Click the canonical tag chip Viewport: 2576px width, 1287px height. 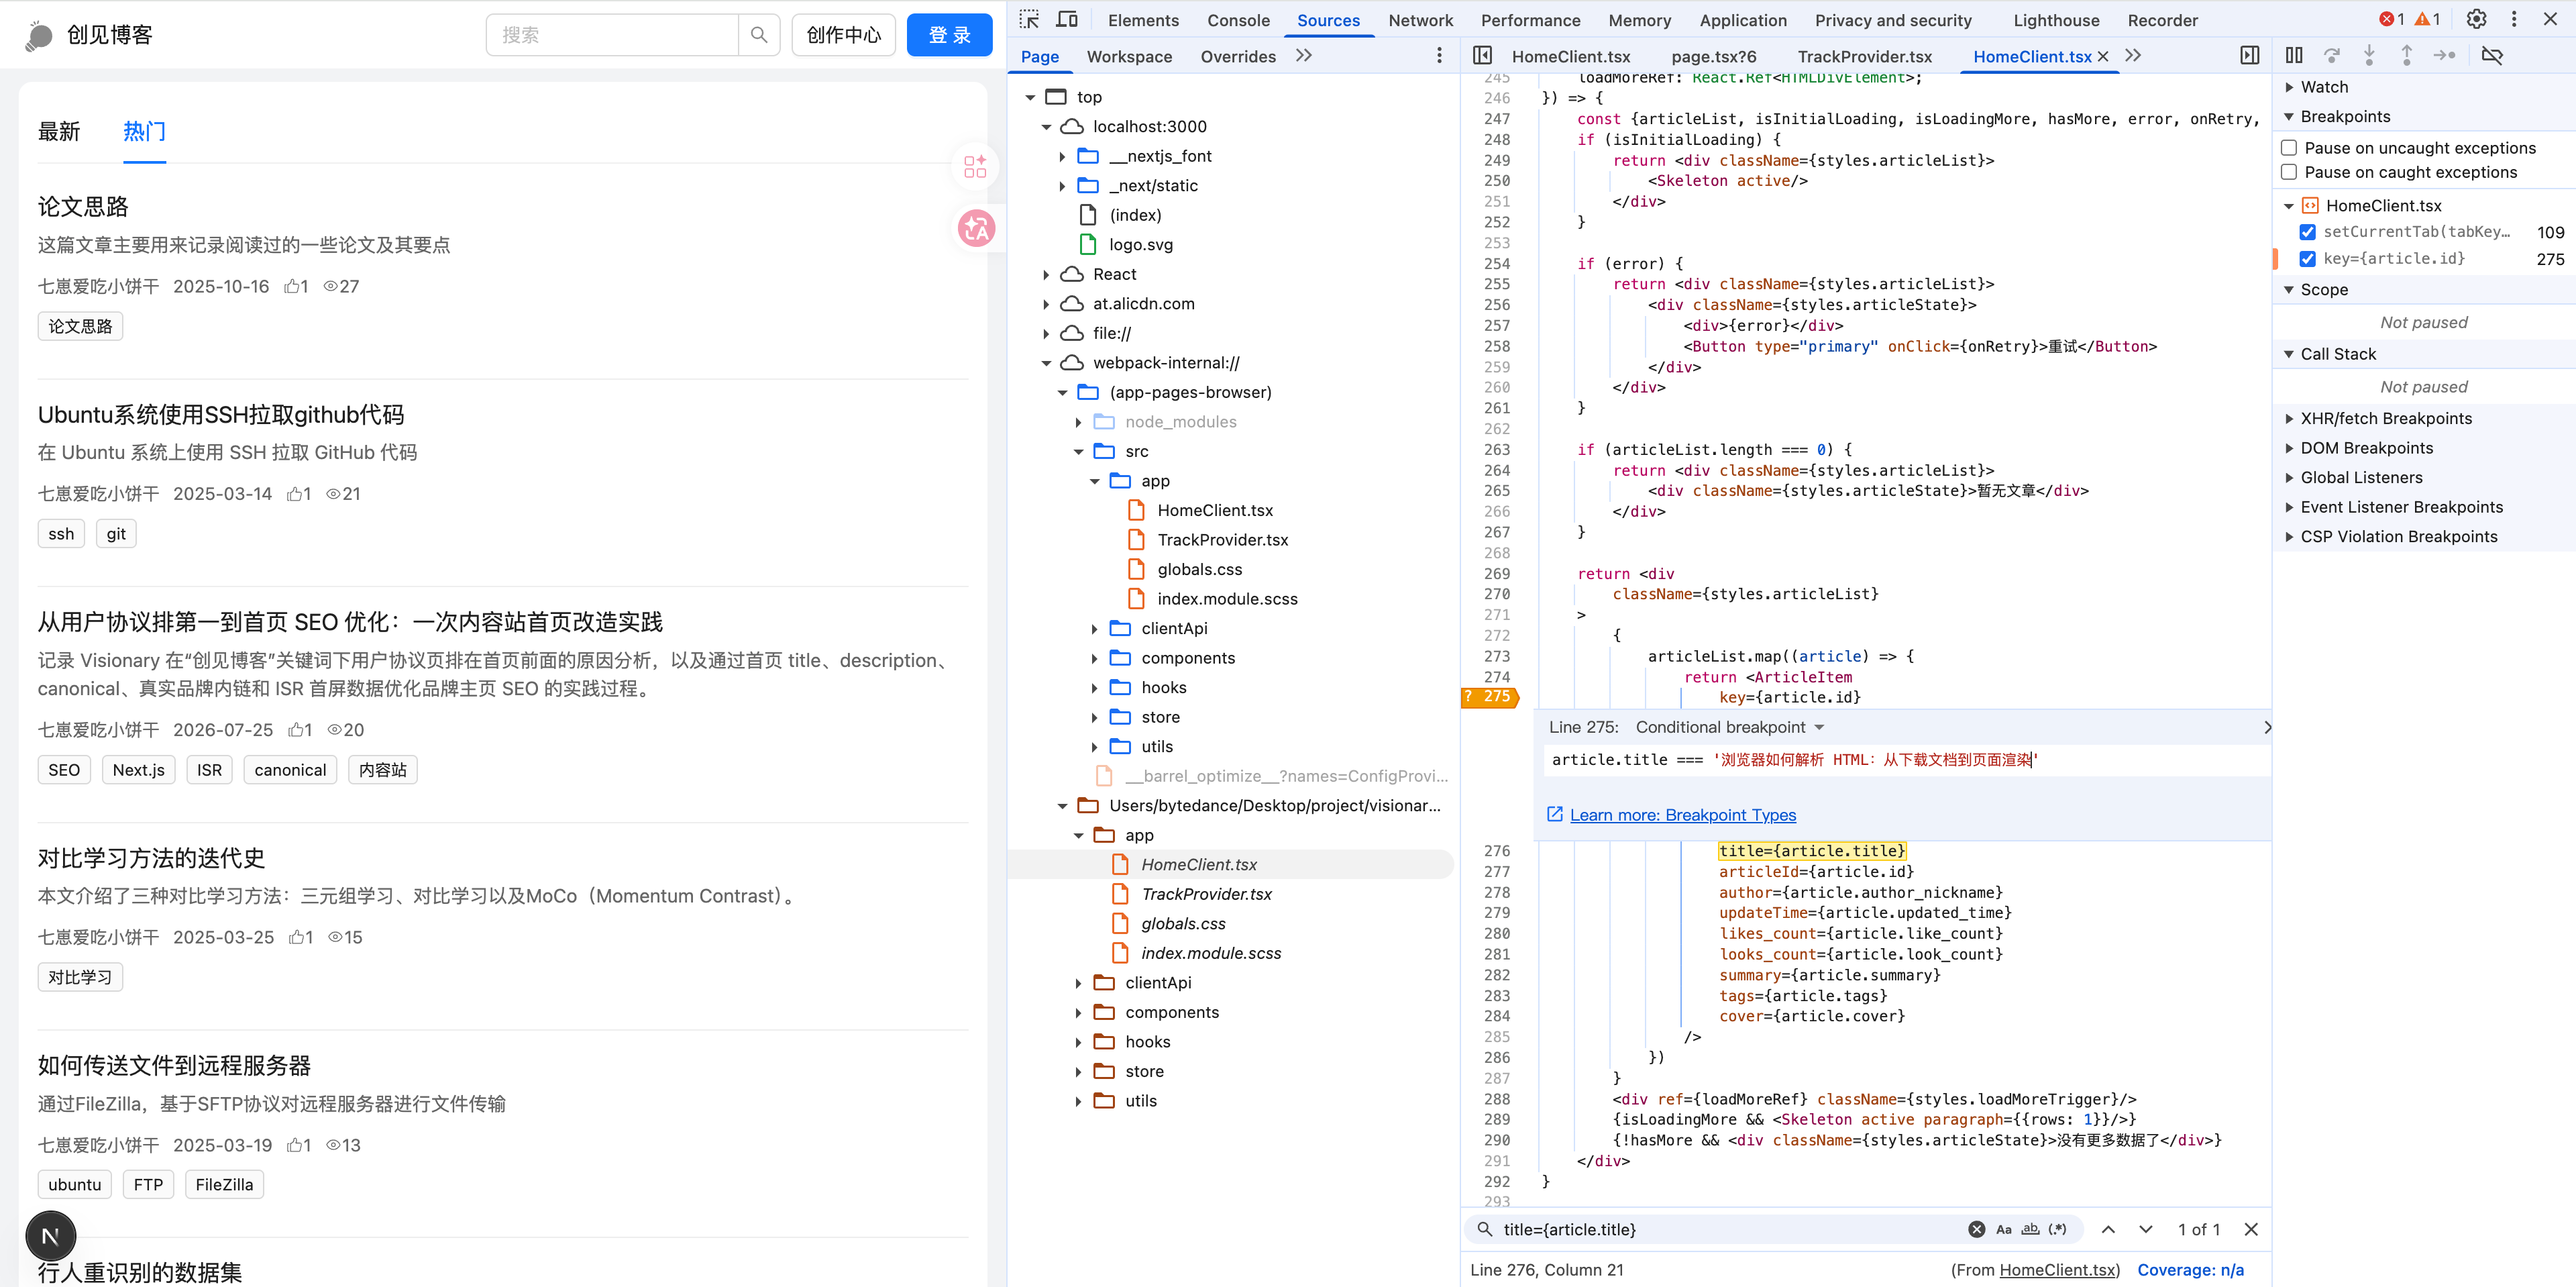tap(290, 770)
